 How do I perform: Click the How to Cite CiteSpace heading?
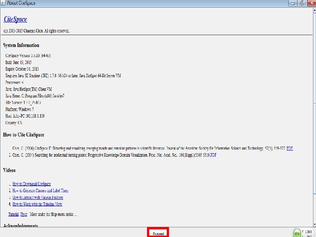coord(24,135)
